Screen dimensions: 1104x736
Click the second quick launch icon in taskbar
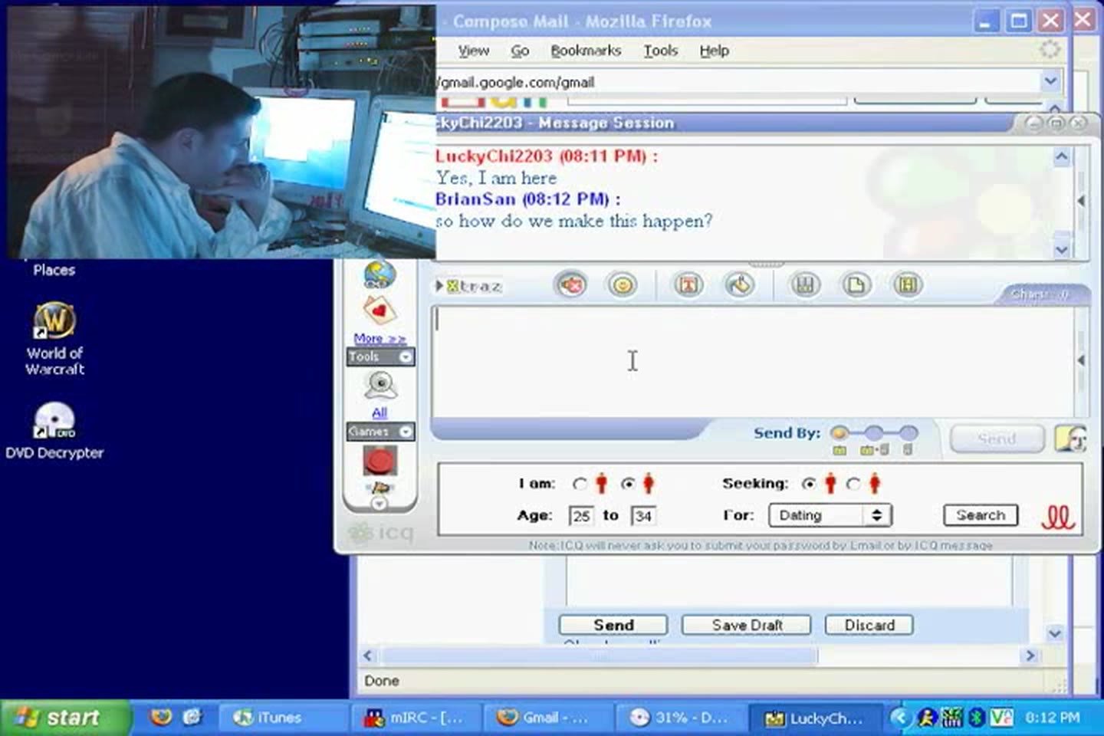(x=192, y=718)
